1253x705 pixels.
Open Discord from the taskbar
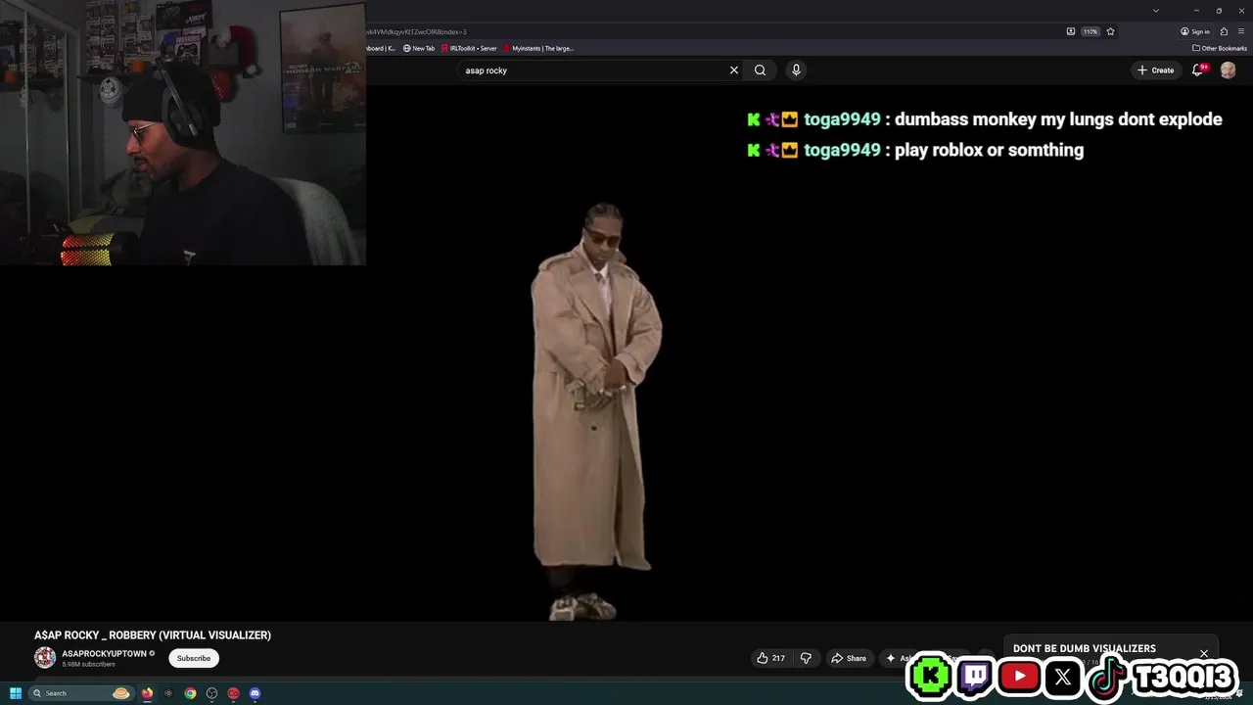pyautogui.click(x=255, y=693)
